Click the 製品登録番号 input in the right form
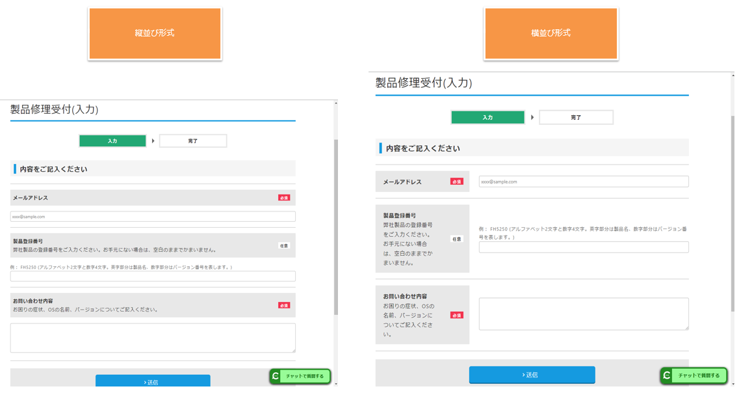Image resolution: width=739 pixels, height=393 pixels. tap(583, 247)
